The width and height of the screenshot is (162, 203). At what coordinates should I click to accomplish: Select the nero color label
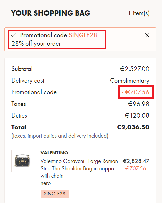tap(46, 183)
